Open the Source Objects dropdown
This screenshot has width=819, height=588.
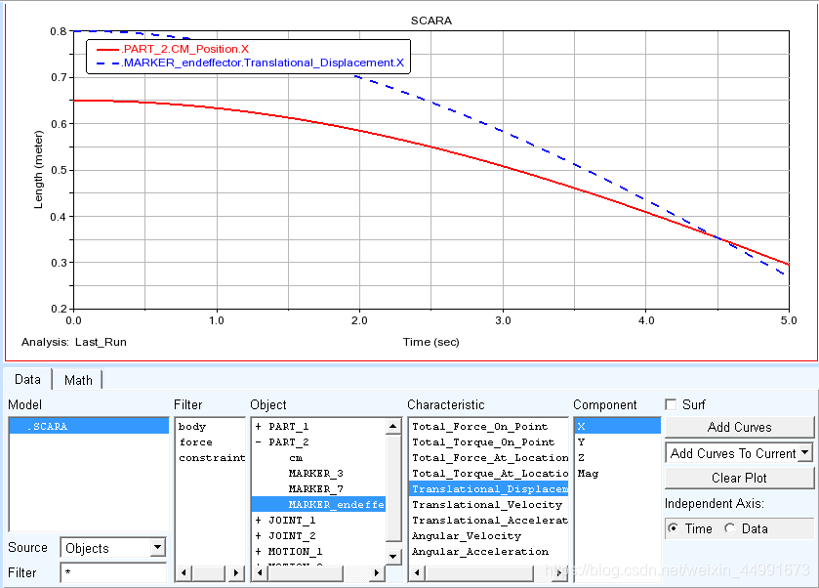[113, 548]
